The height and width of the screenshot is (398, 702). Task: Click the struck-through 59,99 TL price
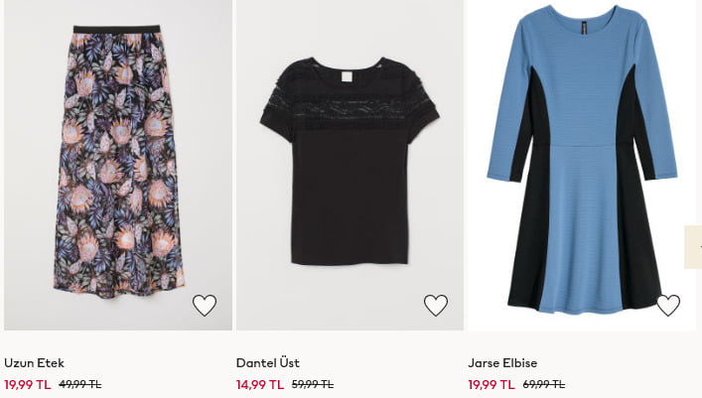coord(313,384)
